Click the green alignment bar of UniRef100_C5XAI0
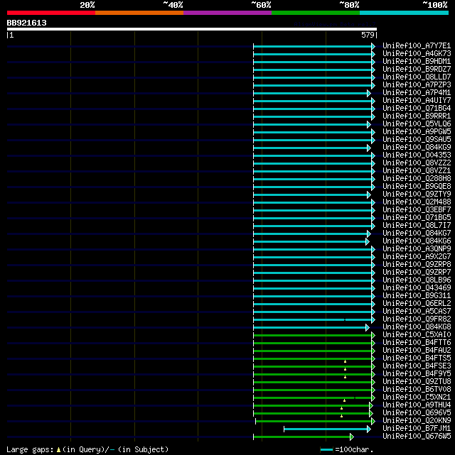455x455 pixels. tap(314, 336)
